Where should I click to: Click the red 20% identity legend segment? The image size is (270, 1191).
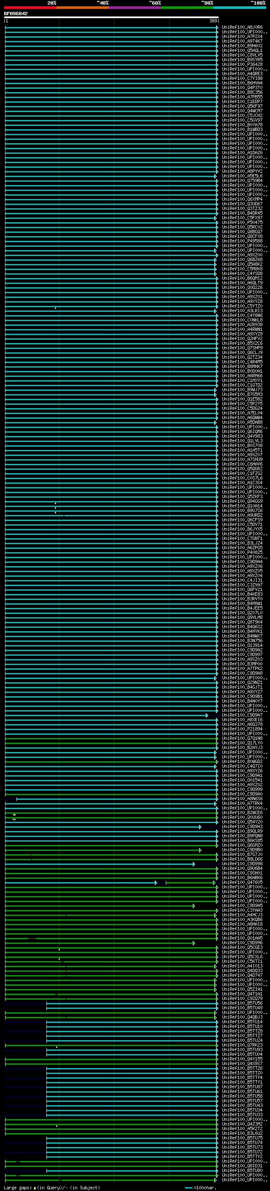click(x=30, y=8)
